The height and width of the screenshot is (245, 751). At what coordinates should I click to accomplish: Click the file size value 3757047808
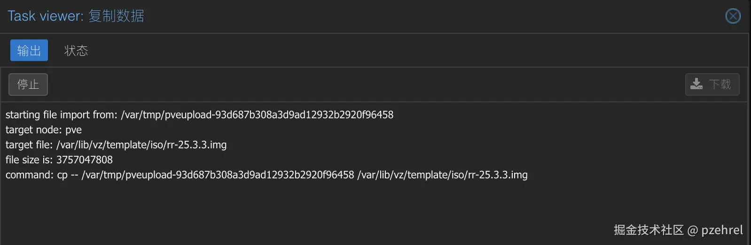point(85,160)
